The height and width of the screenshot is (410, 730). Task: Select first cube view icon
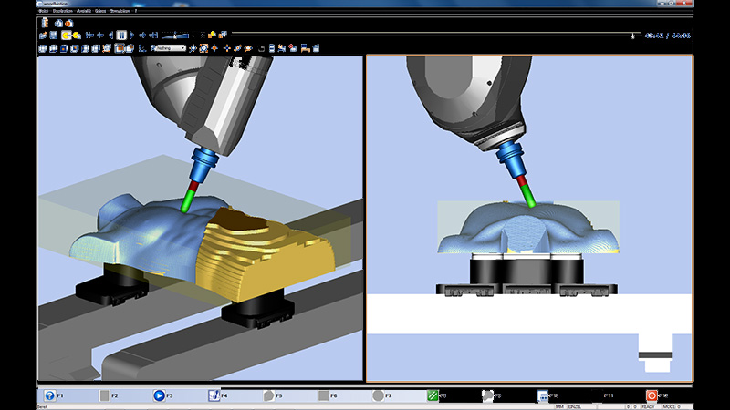pos(43,48)
